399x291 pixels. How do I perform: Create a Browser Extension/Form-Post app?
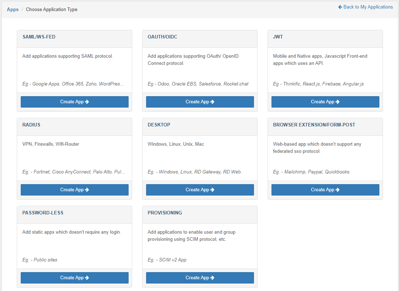tap(325, 190)
